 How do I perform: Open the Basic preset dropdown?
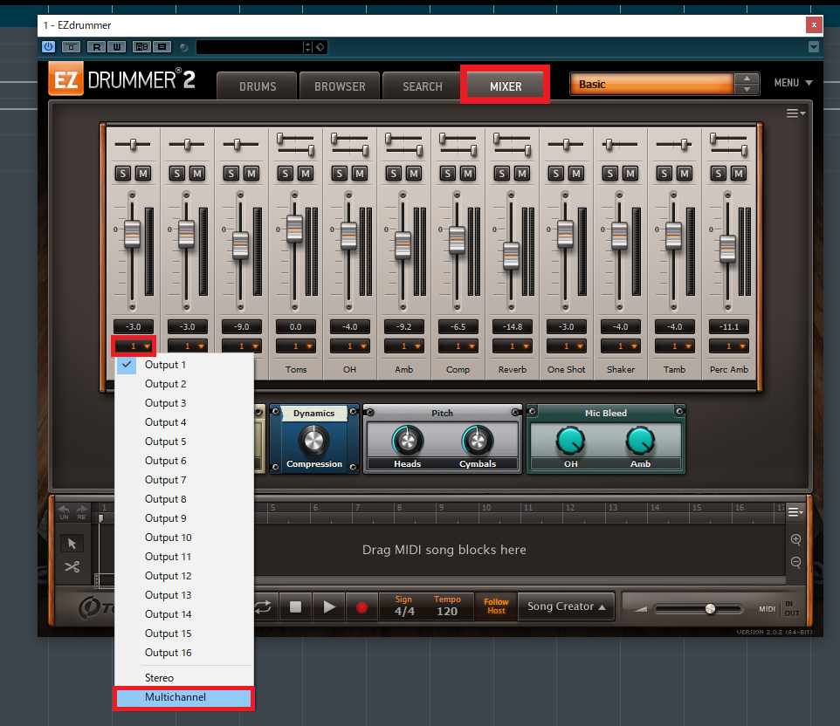coord(651,84)
